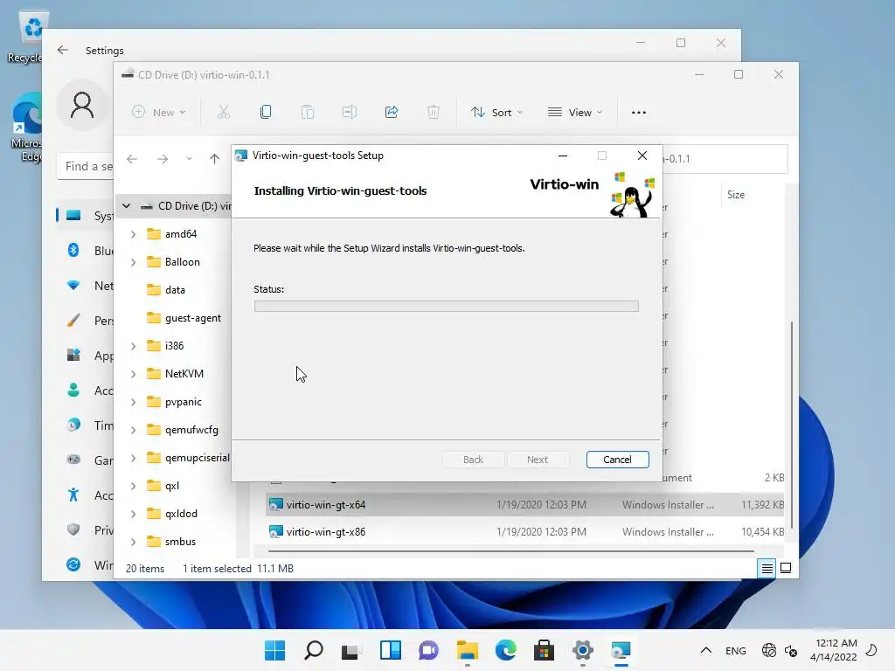Collapse the CD Drive (D:) tree node
This screenshot has height=671, width=895.
tap(126, 206)
